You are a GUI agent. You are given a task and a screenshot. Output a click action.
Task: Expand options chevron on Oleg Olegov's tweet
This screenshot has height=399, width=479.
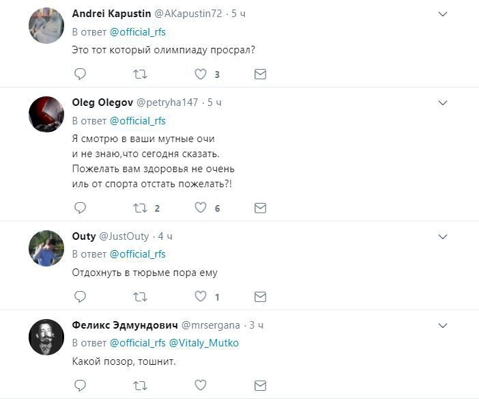pyautogui.click(x=442, y=103)
